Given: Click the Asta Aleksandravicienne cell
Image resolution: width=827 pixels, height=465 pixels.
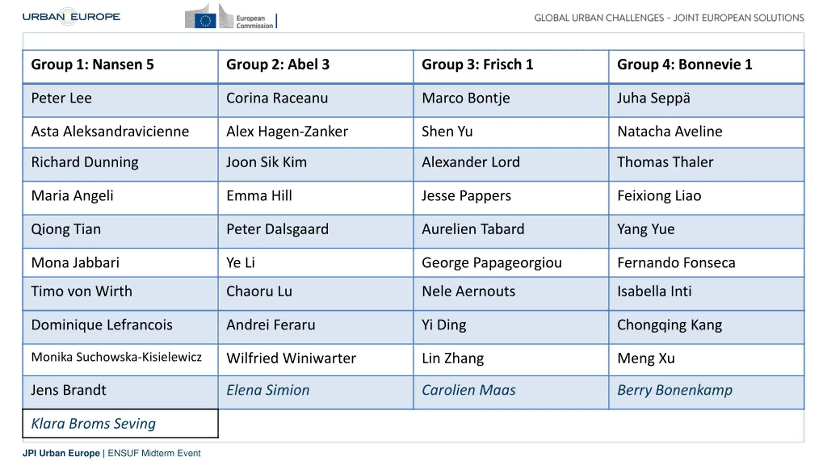Looking at the screenshot, I should pos(120,132).
